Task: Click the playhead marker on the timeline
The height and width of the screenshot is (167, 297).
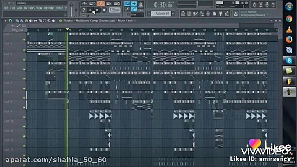Action: tap(67, 29)
